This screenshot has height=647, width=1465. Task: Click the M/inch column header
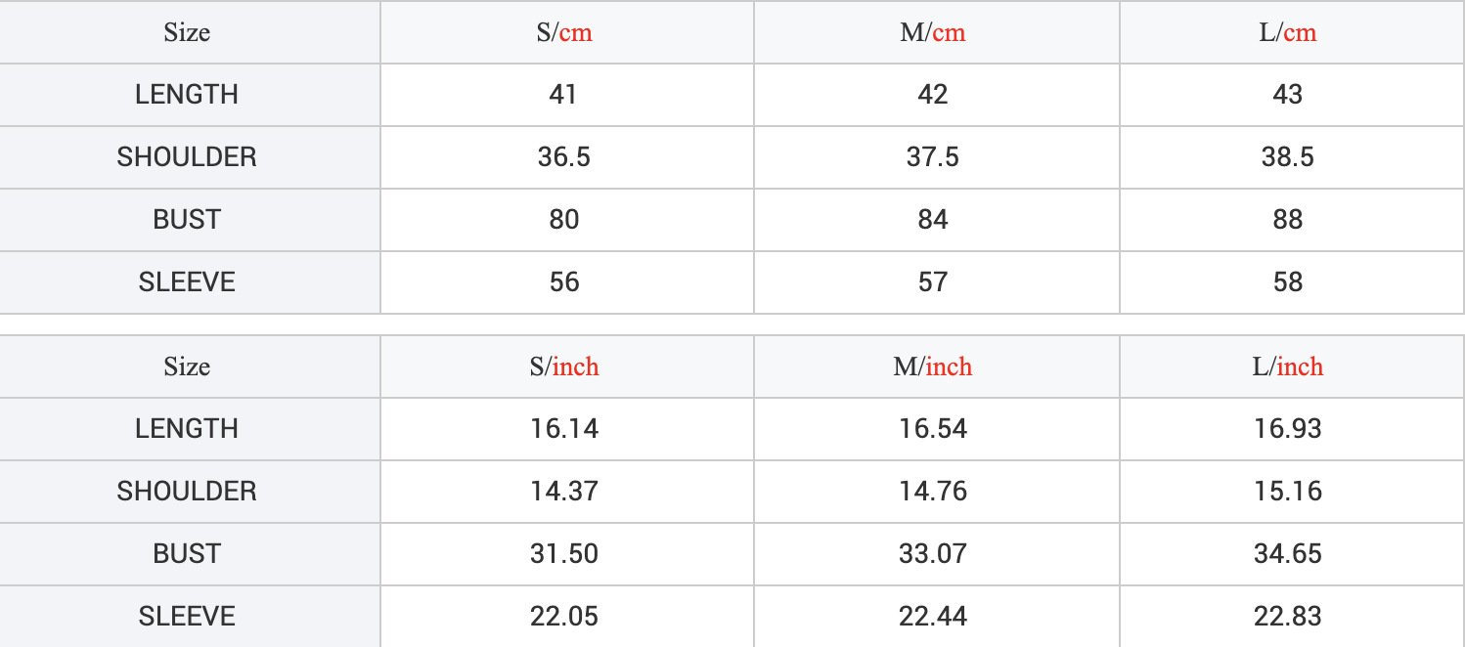932,367
